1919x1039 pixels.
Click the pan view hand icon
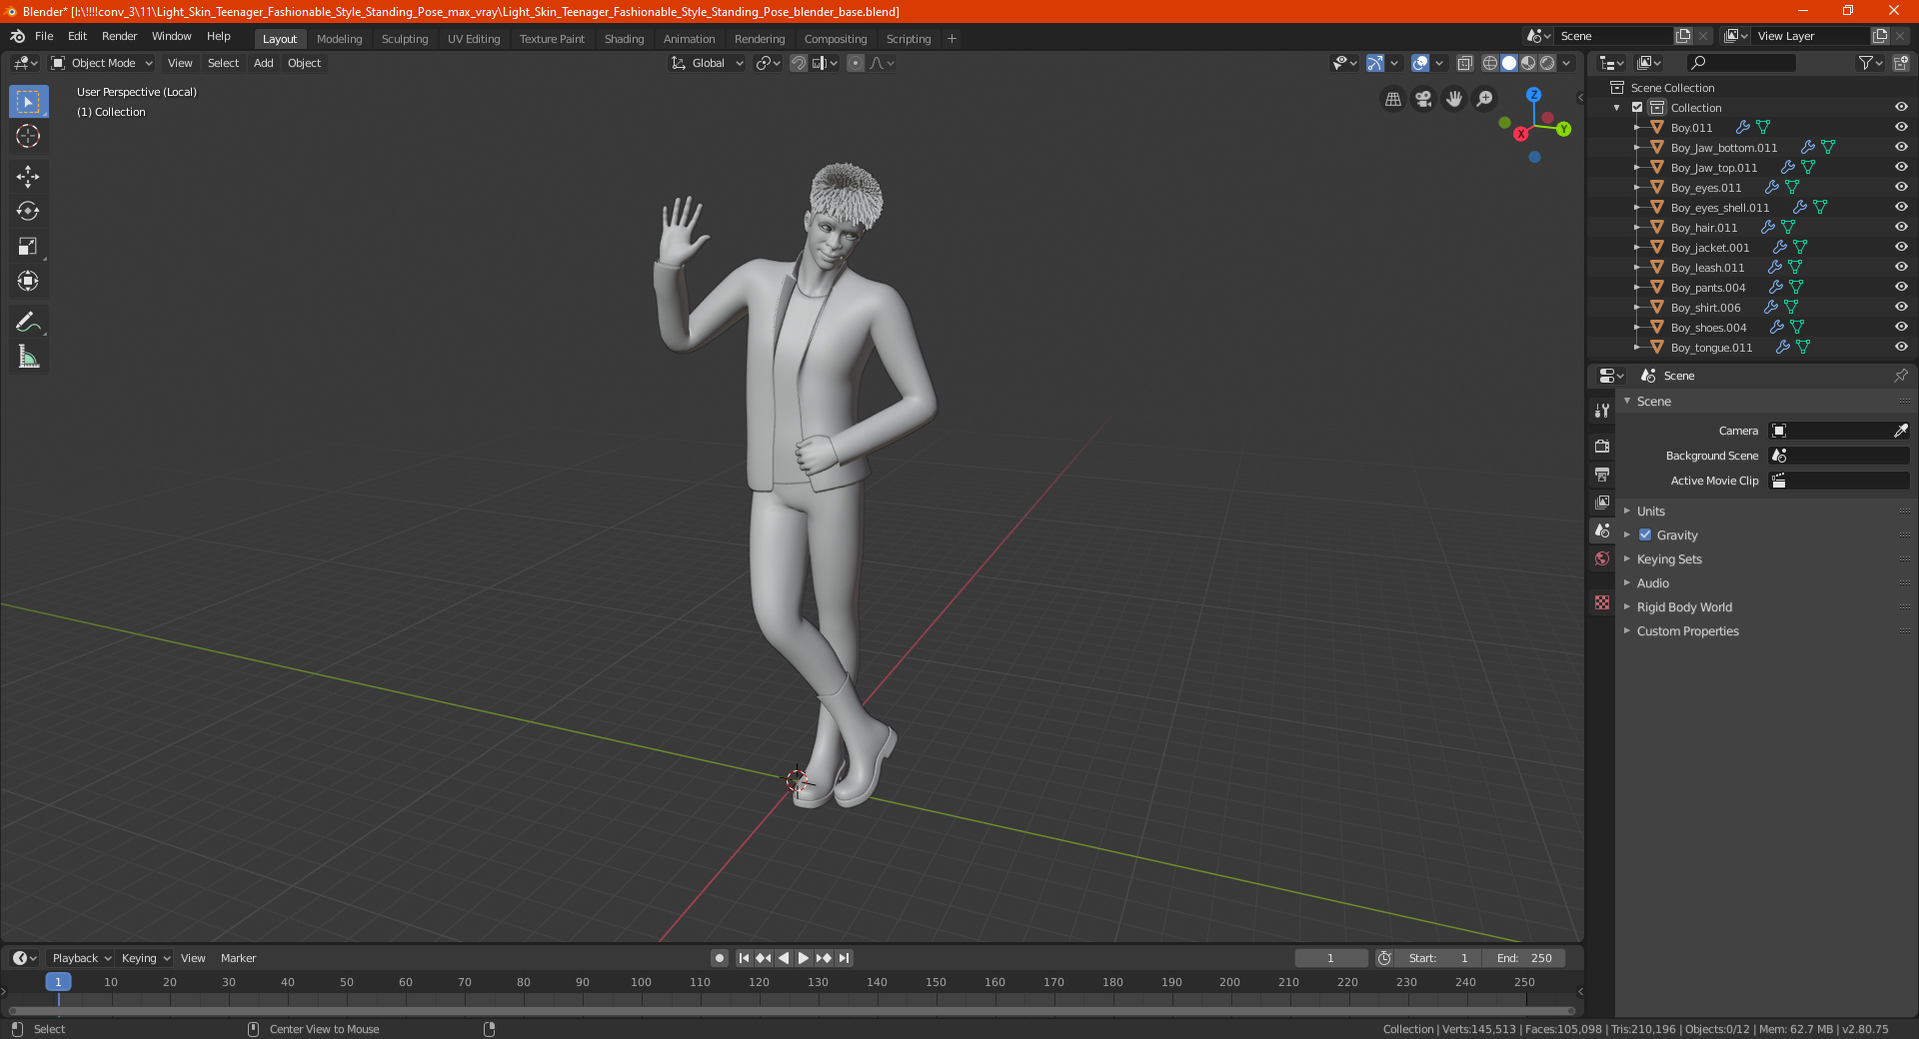1454,99
